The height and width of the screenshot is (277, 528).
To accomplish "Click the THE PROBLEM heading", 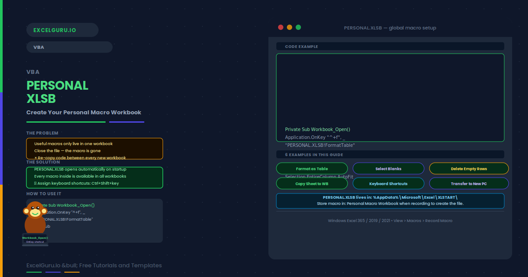I will pyautogui.click(x=42, y=133).
